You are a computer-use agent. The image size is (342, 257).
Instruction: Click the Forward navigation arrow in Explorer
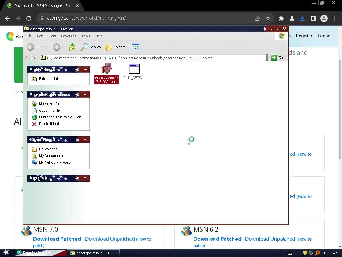(x=56, y=47)
